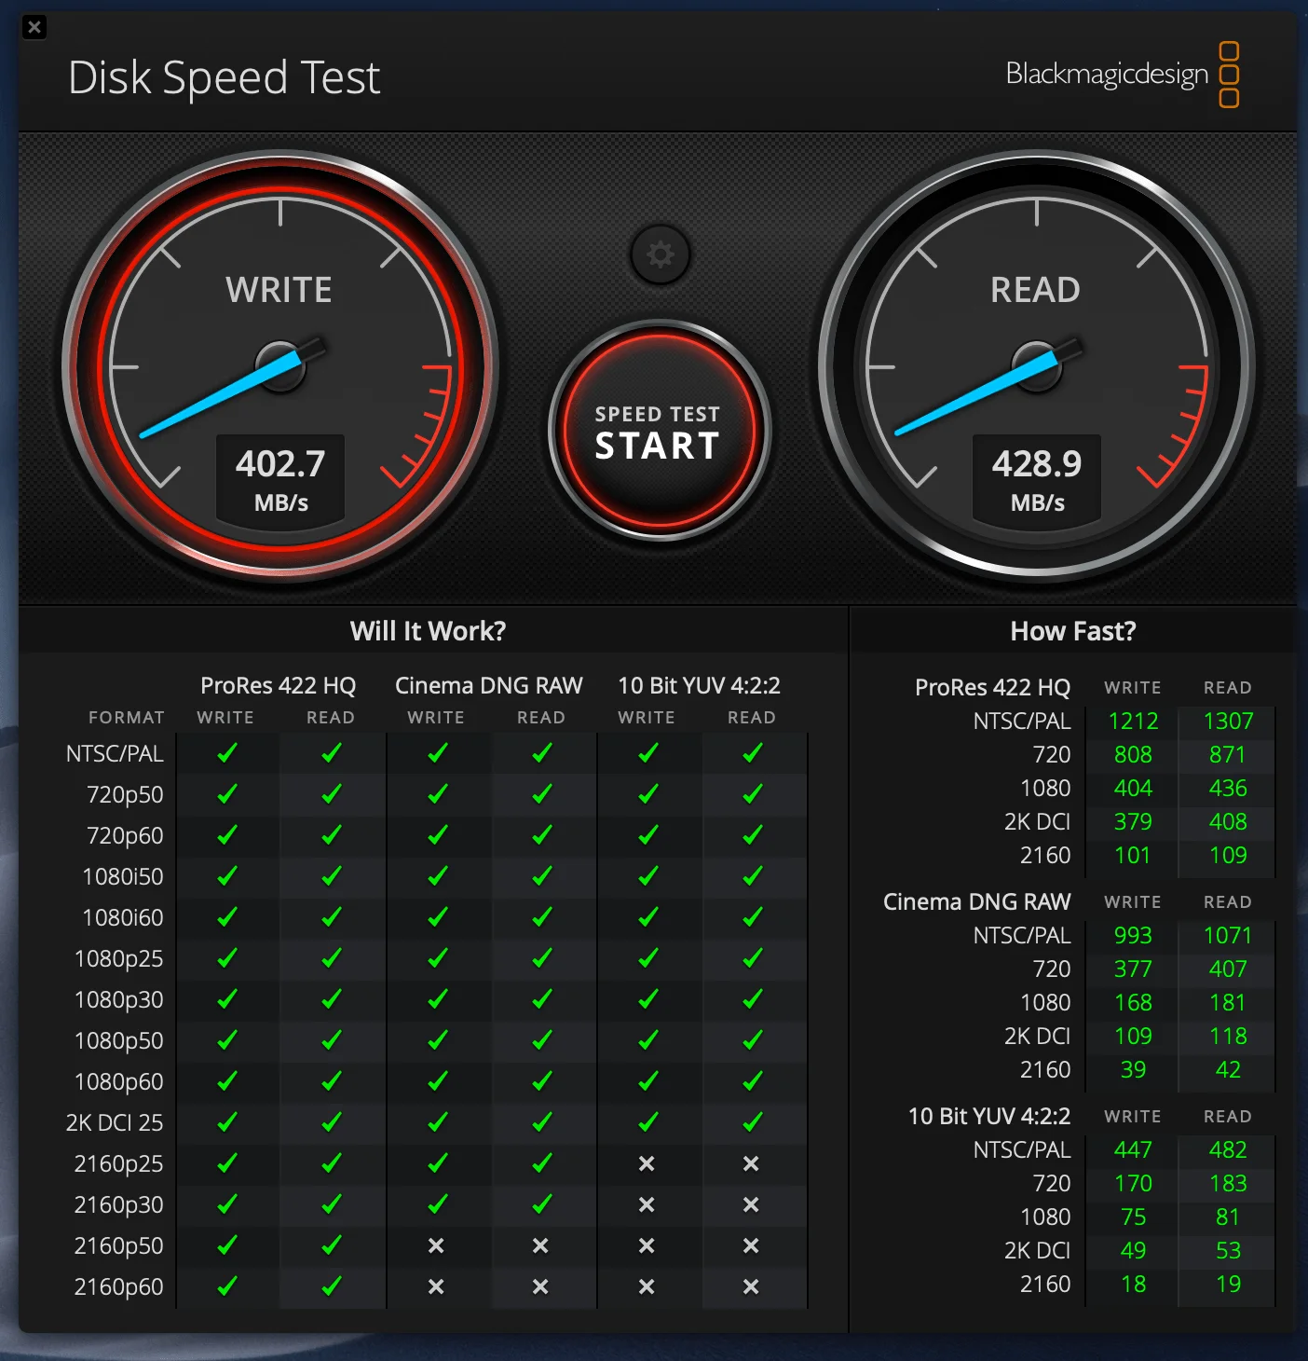The height and width of the screenshot is (1361, 1308).
Task: Click the 379 ProRes 2K DCI write value
Action: (1134, 821)
